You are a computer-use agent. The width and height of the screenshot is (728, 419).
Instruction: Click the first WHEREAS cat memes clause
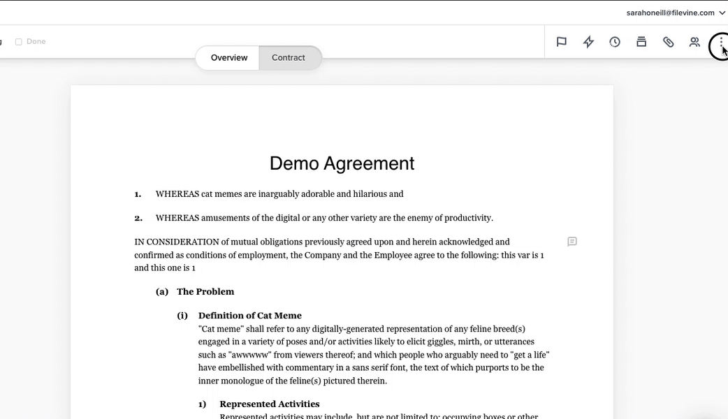pyautogui.click(x=279, y=194)
